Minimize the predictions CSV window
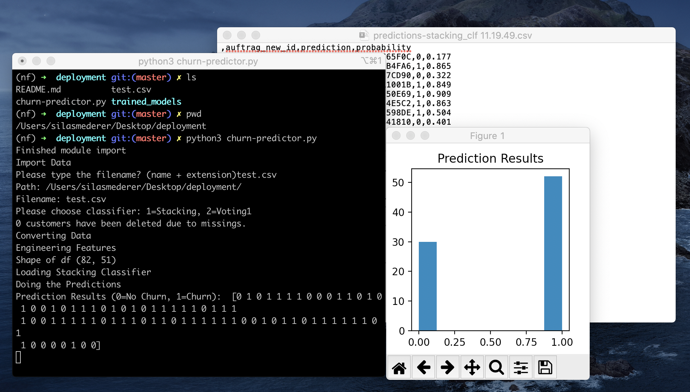Viewport: 690px width, 392px height. pos(241,35)
